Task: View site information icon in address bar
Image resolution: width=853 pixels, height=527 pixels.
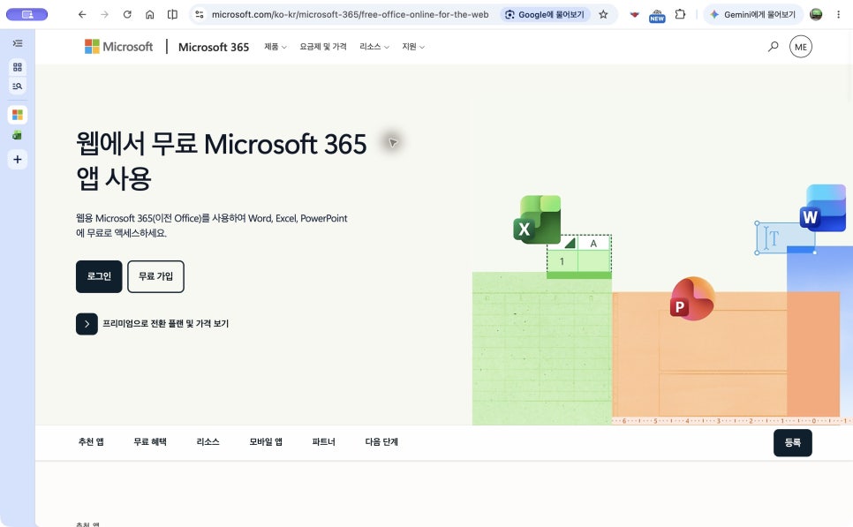Action: (200, 15)
